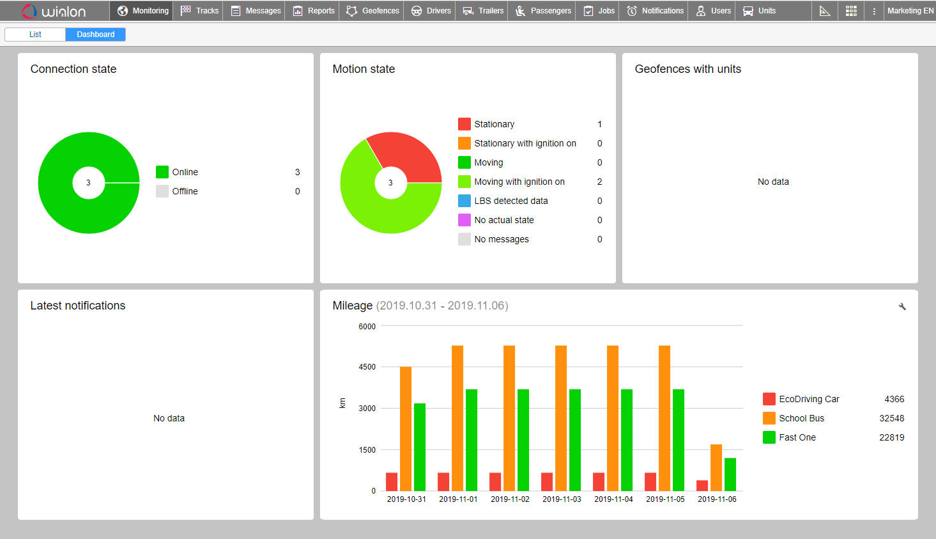Viewport: 936px width, 539px height.
Task: Open the apps grid icon
Action: point(851,11)
